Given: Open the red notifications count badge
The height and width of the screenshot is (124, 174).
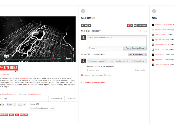Looking at the screenshot, I should pos(128,25).
